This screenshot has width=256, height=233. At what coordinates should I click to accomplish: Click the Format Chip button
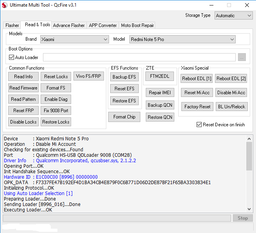124,117
